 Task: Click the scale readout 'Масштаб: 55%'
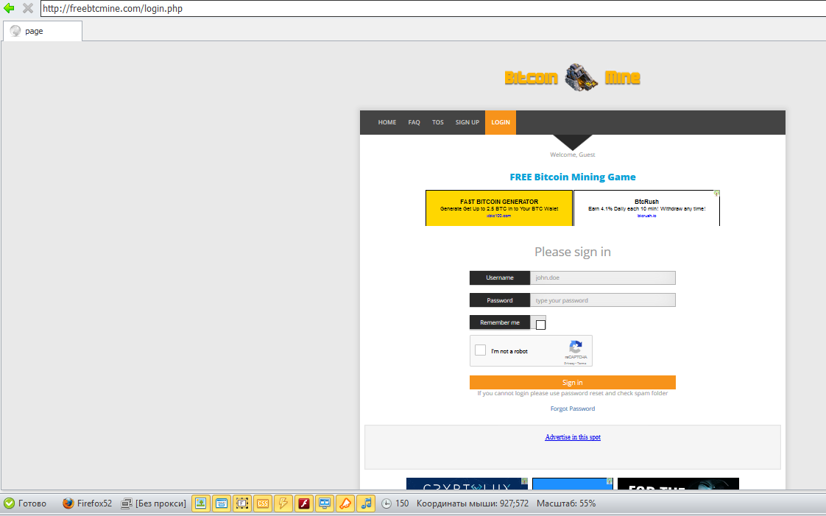[566, 503]
